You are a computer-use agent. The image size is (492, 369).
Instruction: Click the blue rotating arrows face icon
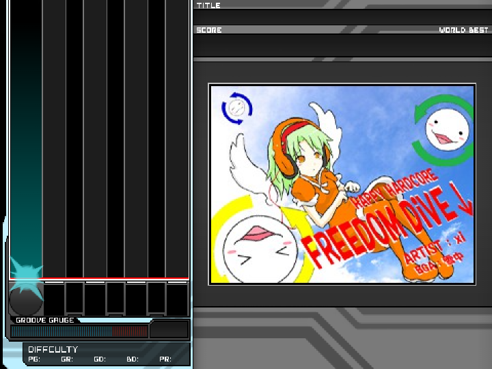237,108
